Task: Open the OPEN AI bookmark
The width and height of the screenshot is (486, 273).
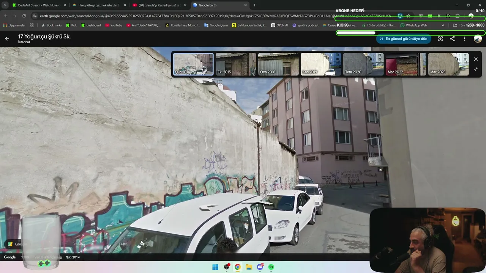Action: [279, 25]
